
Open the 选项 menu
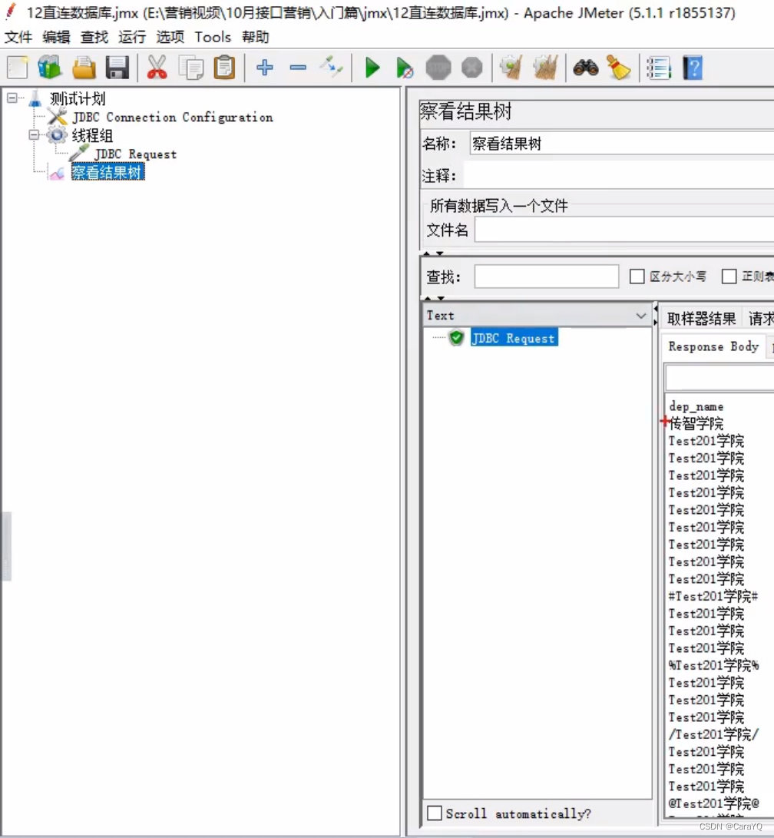click(170, 37)
